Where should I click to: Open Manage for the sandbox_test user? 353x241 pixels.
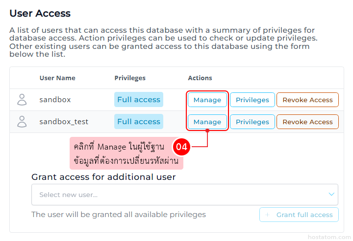[207, 122]
